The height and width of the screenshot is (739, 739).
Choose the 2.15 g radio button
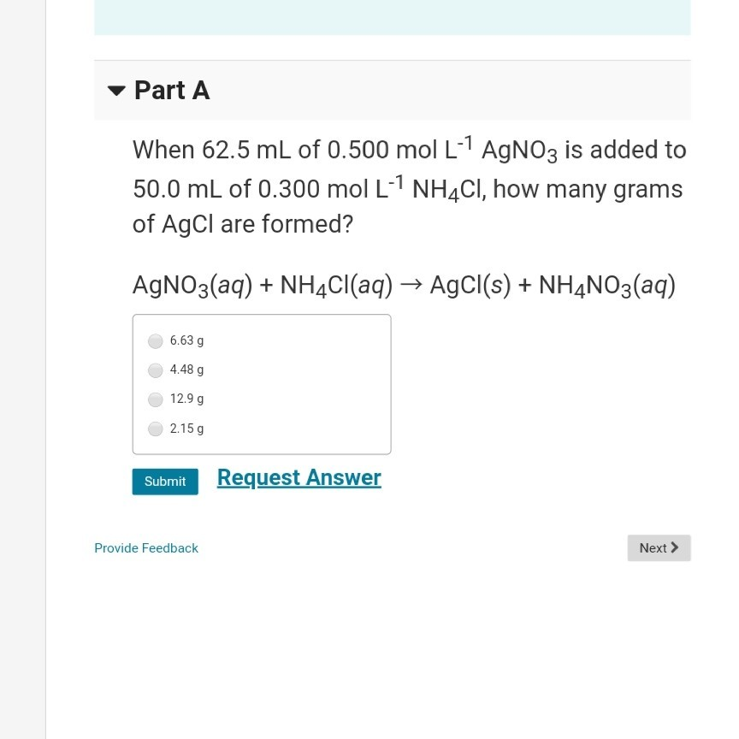coord(155,429)
